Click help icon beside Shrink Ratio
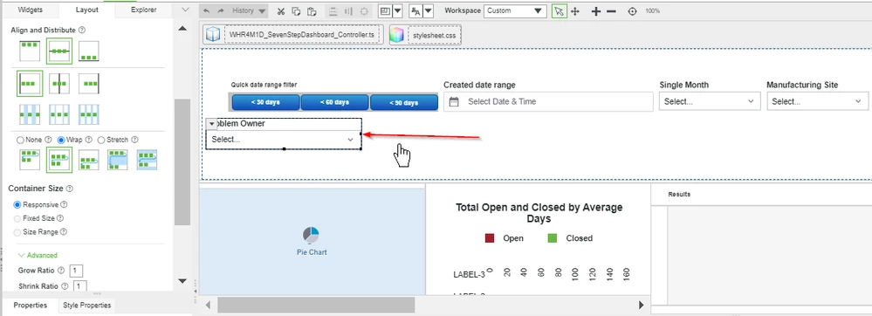 pos(65,286)
